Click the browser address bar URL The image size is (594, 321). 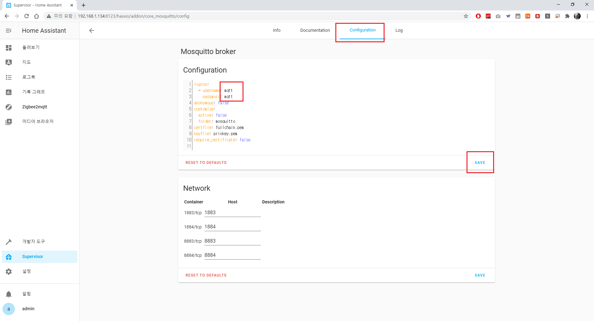coord(133,16)
